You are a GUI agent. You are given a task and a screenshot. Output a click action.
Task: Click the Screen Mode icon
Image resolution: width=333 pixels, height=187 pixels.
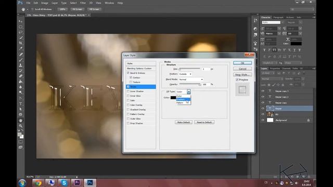(21, 147)
